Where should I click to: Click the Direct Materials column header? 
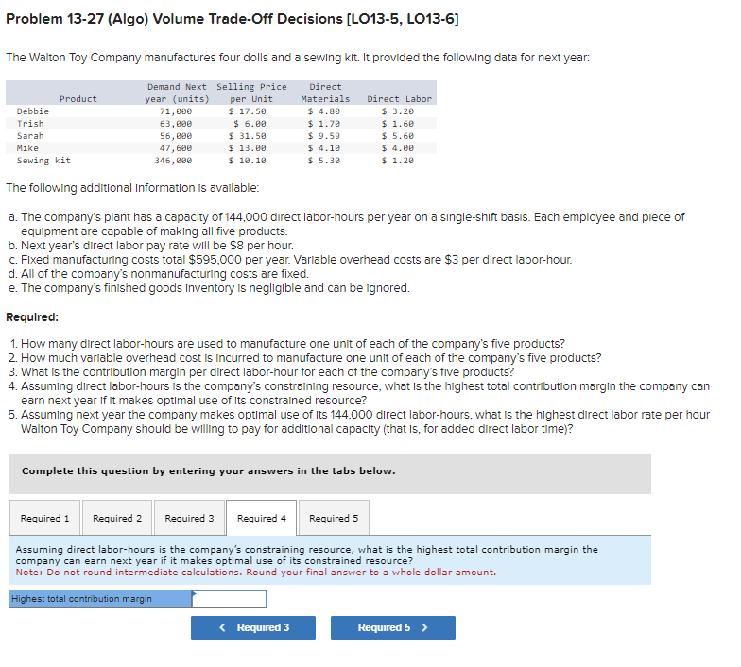325,93
